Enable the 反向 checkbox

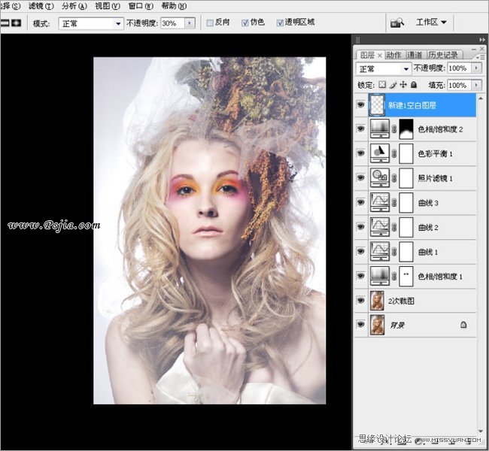coord(210,23)
